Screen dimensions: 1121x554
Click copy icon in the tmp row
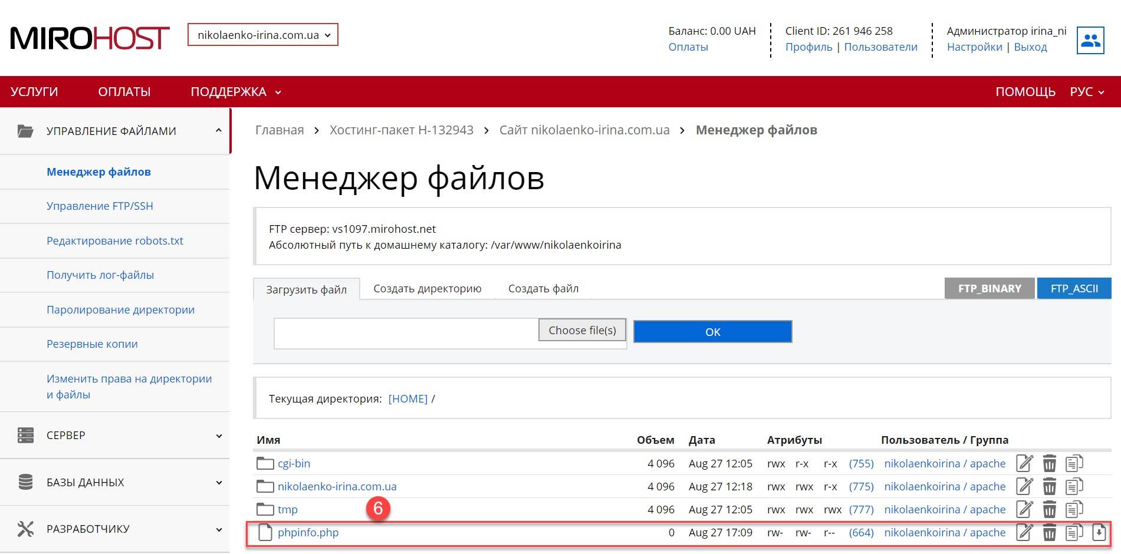coord(1074,510)
